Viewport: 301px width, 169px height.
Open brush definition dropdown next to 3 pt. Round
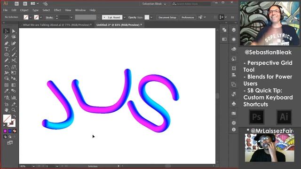pyautogui.click(x=125, y=17)
